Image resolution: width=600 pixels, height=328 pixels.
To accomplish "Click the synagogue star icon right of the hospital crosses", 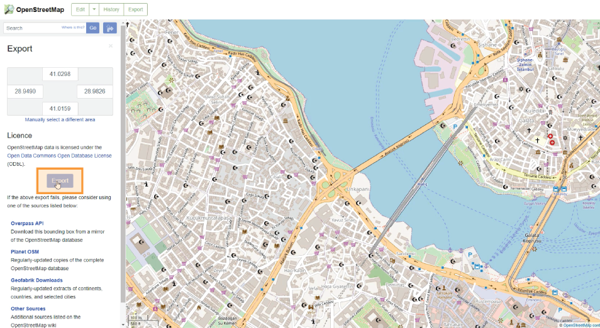I will point(565,138).
